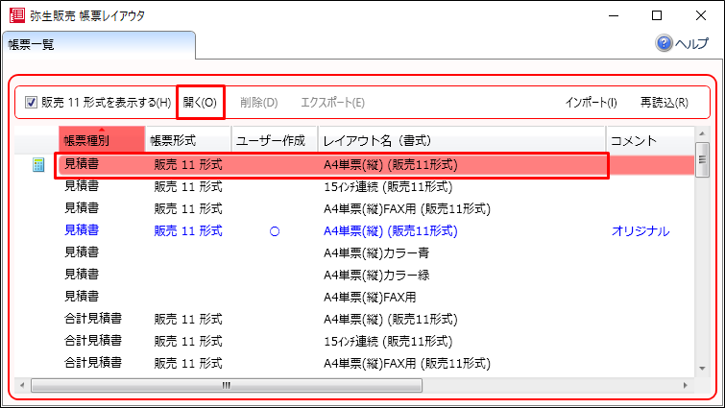Click 販売 11 形式 cell in the blue row

188,231
